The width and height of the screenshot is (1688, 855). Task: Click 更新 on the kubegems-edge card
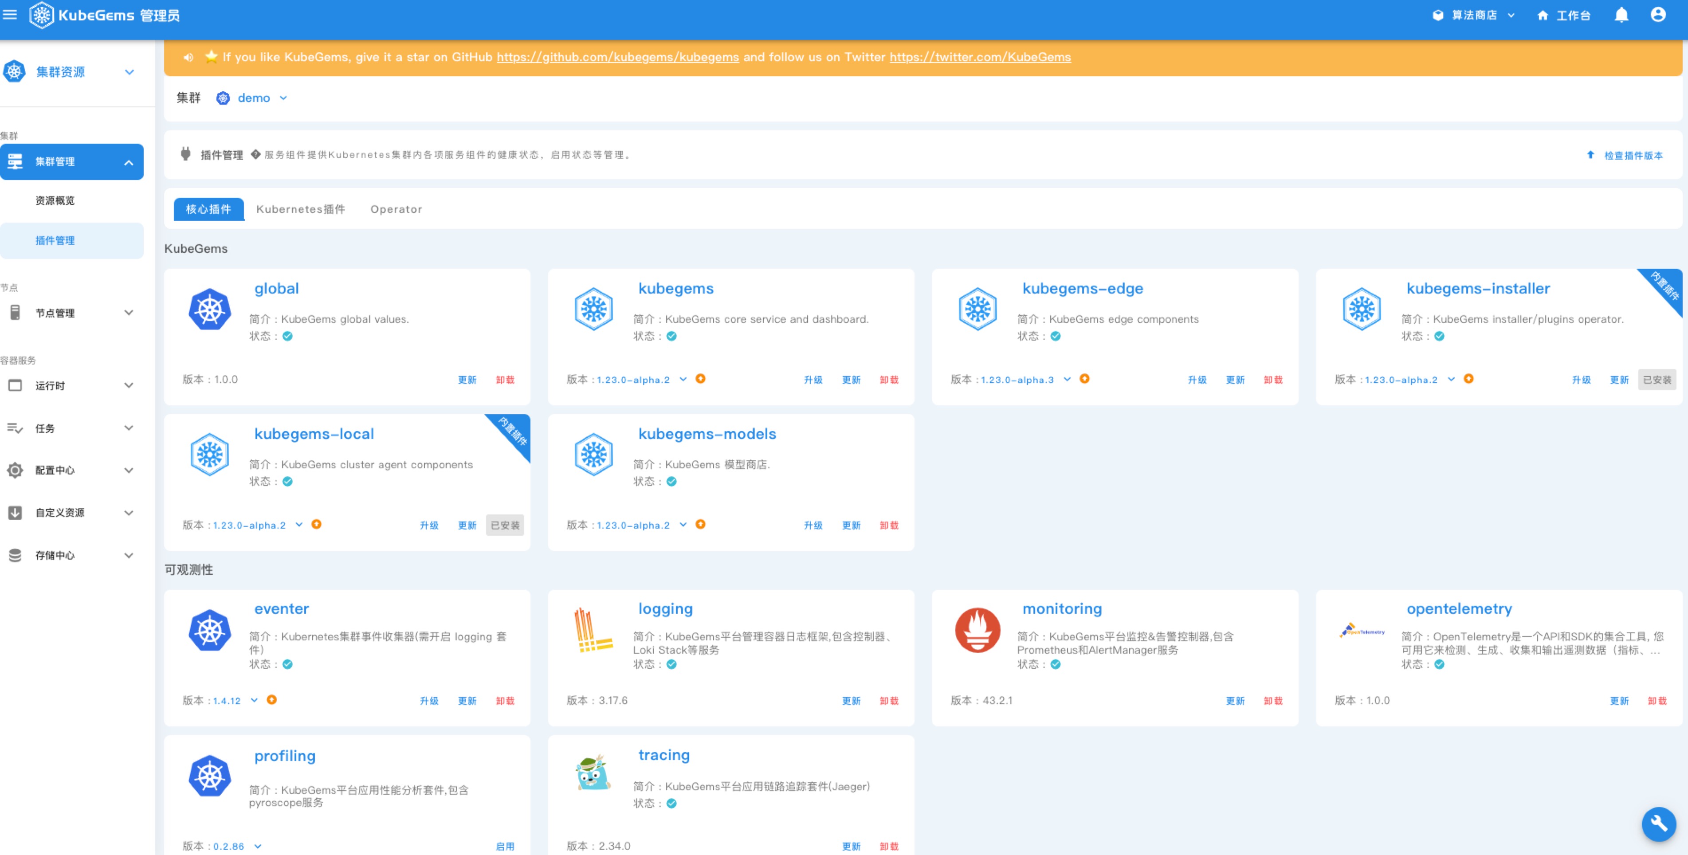pyautogui.click(x=1235, y=380)
